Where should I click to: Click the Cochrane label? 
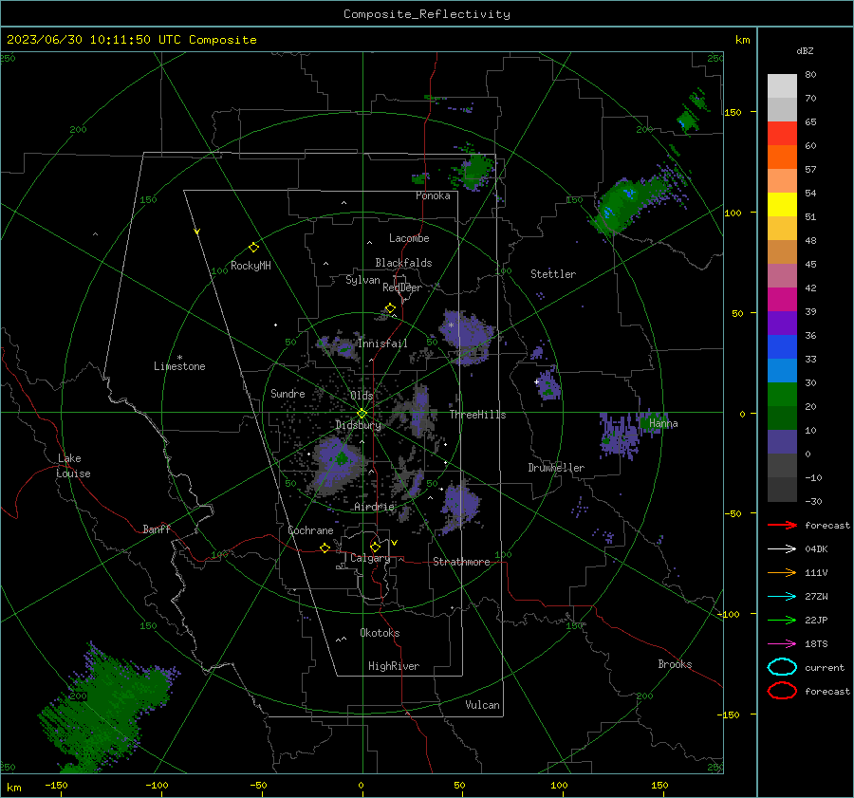[310, 530]
